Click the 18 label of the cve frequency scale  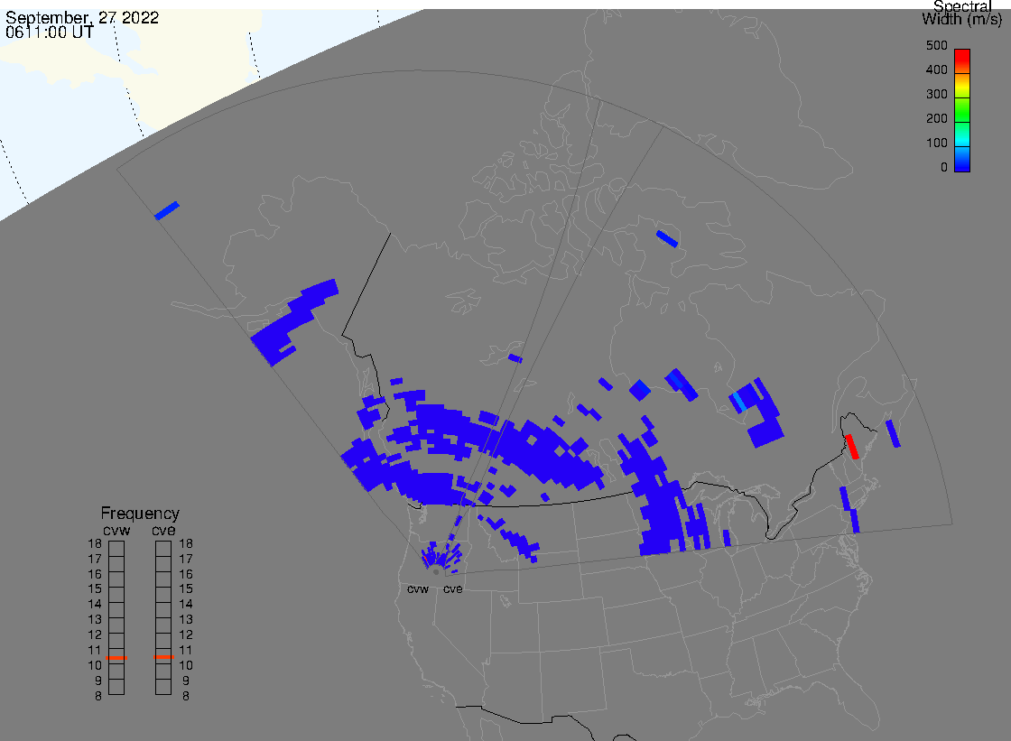(x=186, y=543)
